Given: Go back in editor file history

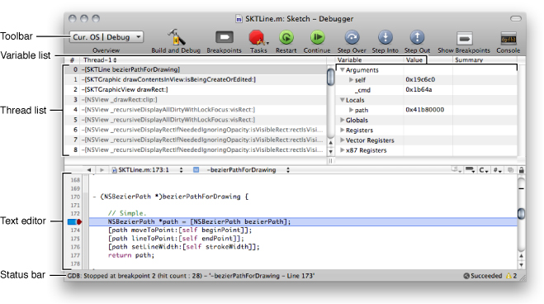Looking at the screenshot, I should click(x=89, y=170).
